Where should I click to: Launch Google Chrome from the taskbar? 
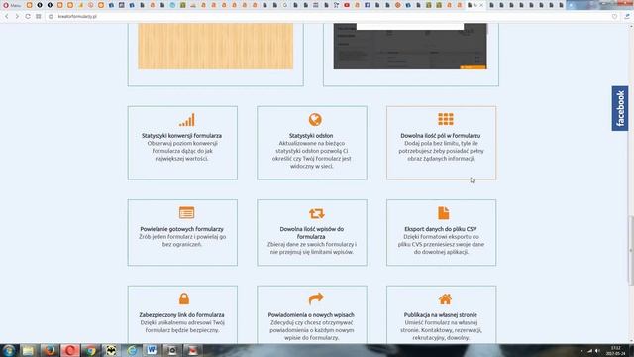pyautogui.click(x=90, y=350)
